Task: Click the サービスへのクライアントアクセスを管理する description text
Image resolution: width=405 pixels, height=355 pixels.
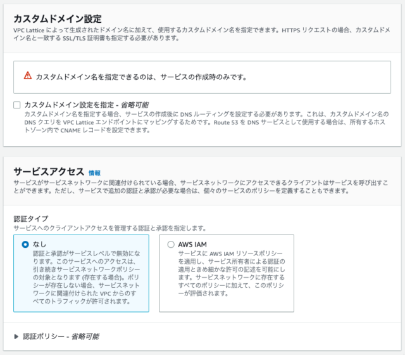Action: pos(110,228)
